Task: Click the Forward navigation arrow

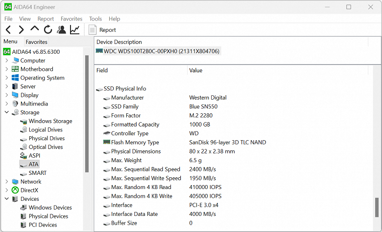Action: [21, 30]
